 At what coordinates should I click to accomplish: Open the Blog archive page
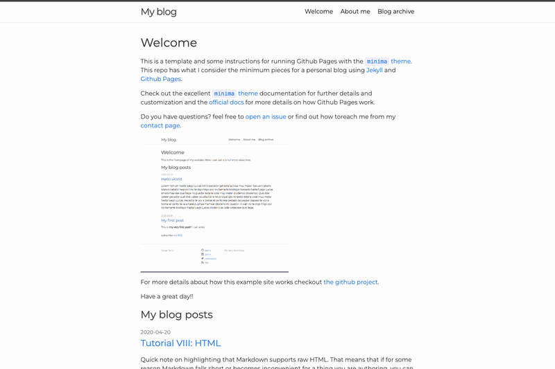click(395, 11)
